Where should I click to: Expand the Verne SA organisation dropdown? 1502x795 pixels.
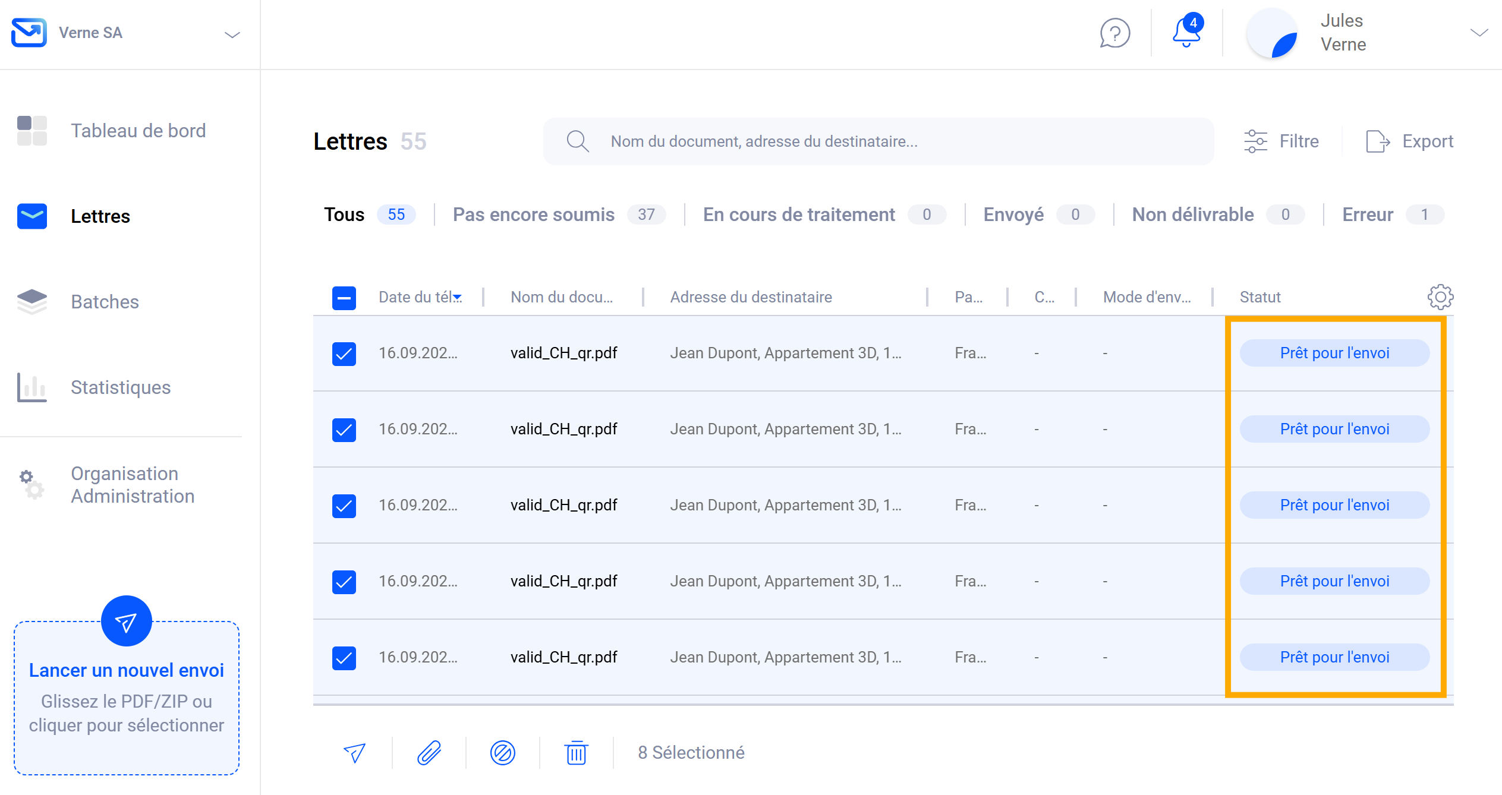[x=232, y=34]
